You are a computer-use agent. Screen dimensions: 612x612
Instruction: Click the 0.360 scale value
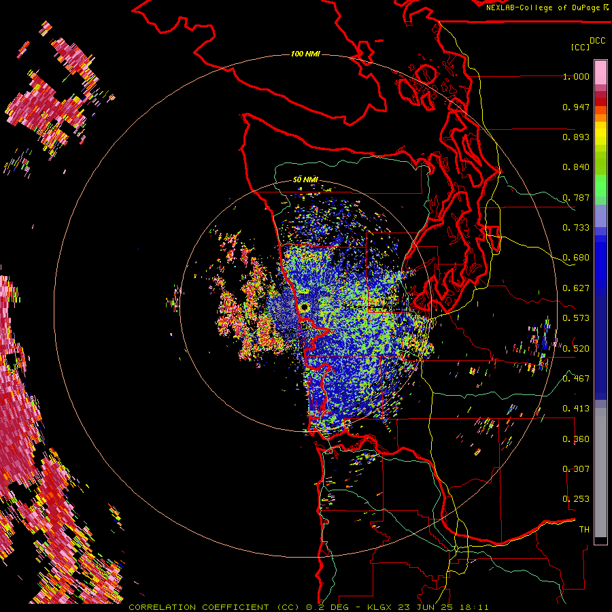[576, 439]
